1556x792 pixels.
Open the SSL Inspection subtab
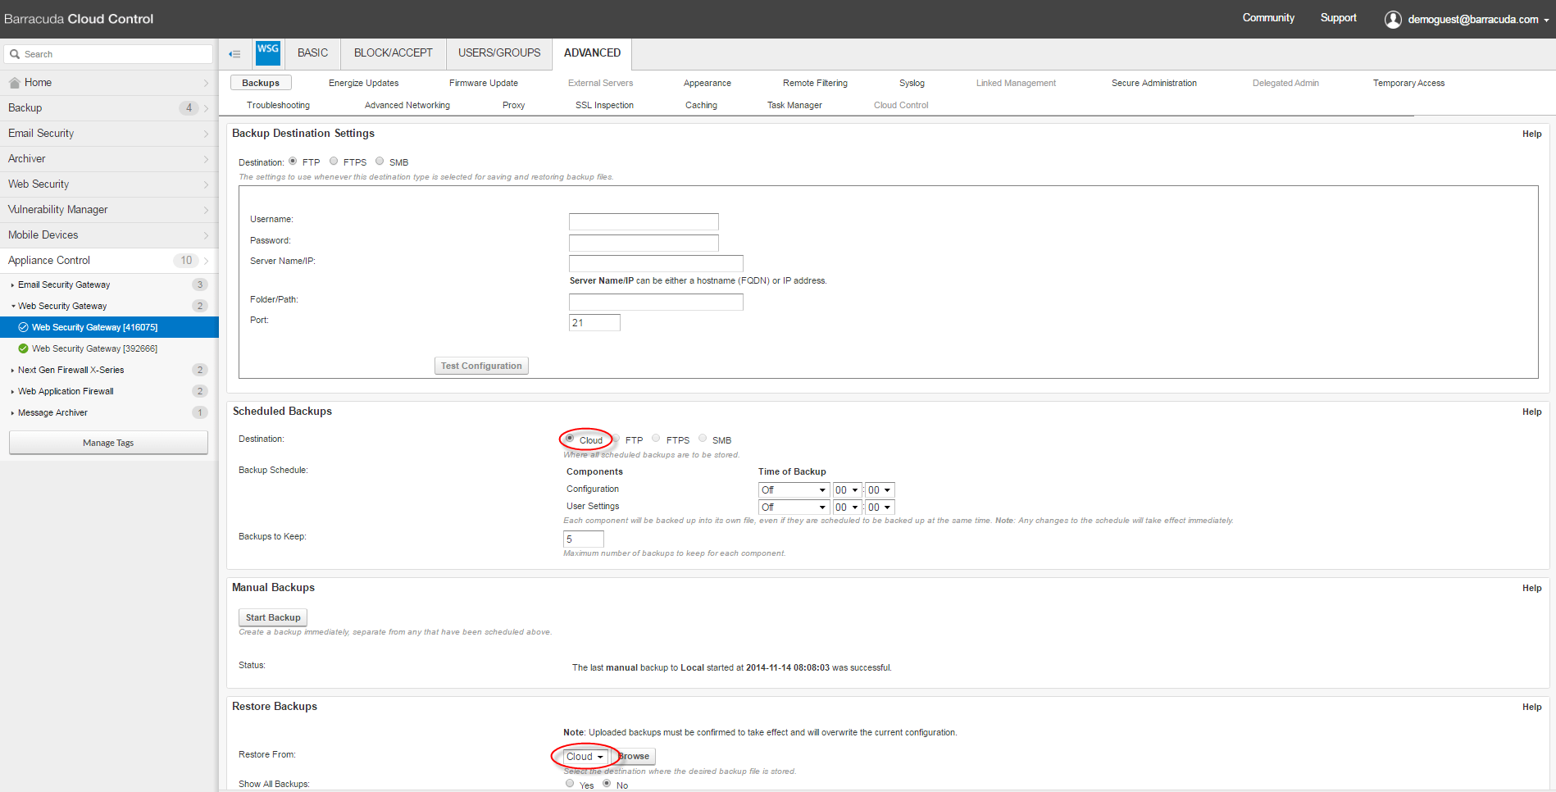(604, 105)
